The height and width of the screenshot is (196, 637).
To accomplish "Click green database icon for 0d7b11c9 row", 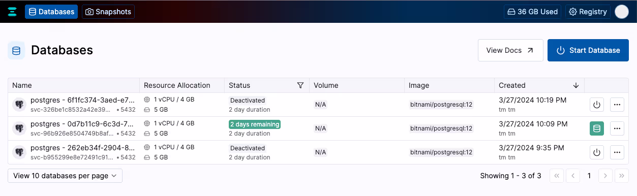I will click(597, 128).
